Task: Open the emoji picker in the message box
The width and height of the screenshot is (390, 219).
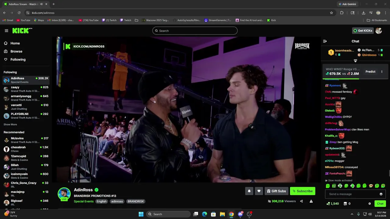Action: [x=381, y=194]
